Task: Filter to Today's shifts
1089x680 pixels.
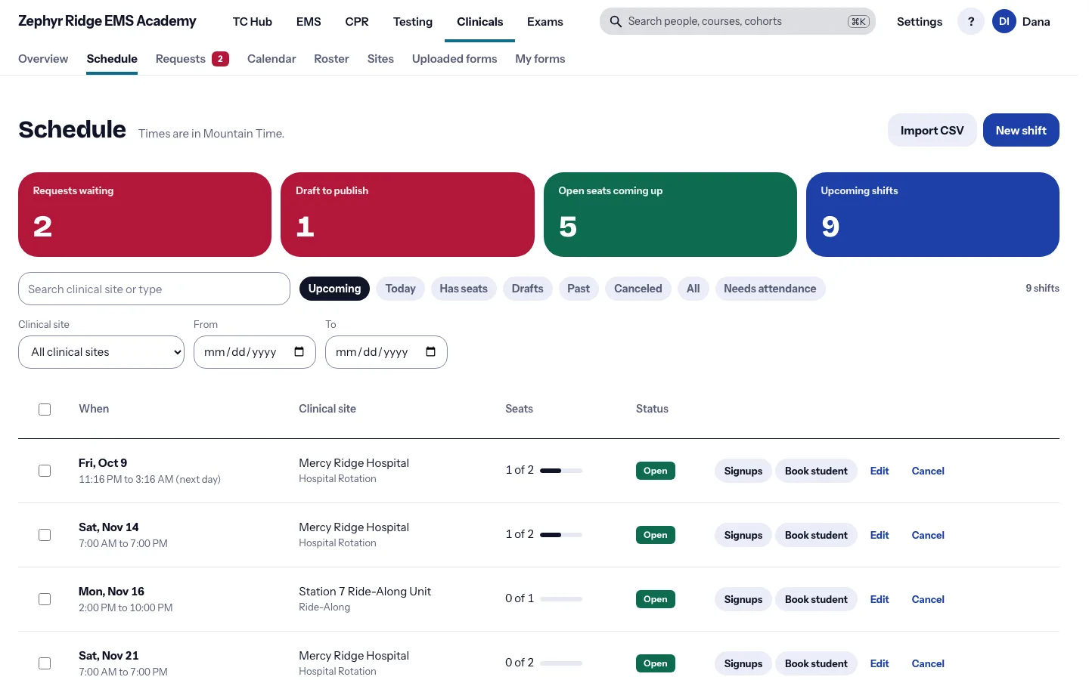Action: pyautogui.click(x=400, y=289)
